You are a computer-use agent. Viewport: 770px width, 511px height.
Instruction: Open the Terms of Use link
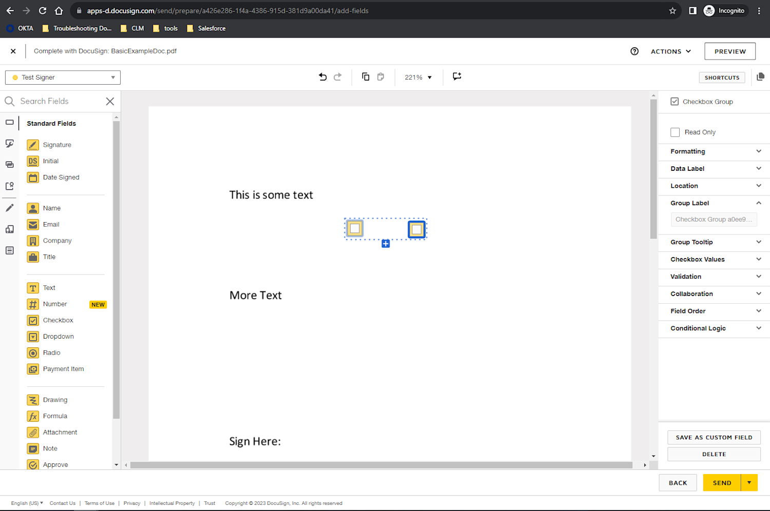(99, 503)
